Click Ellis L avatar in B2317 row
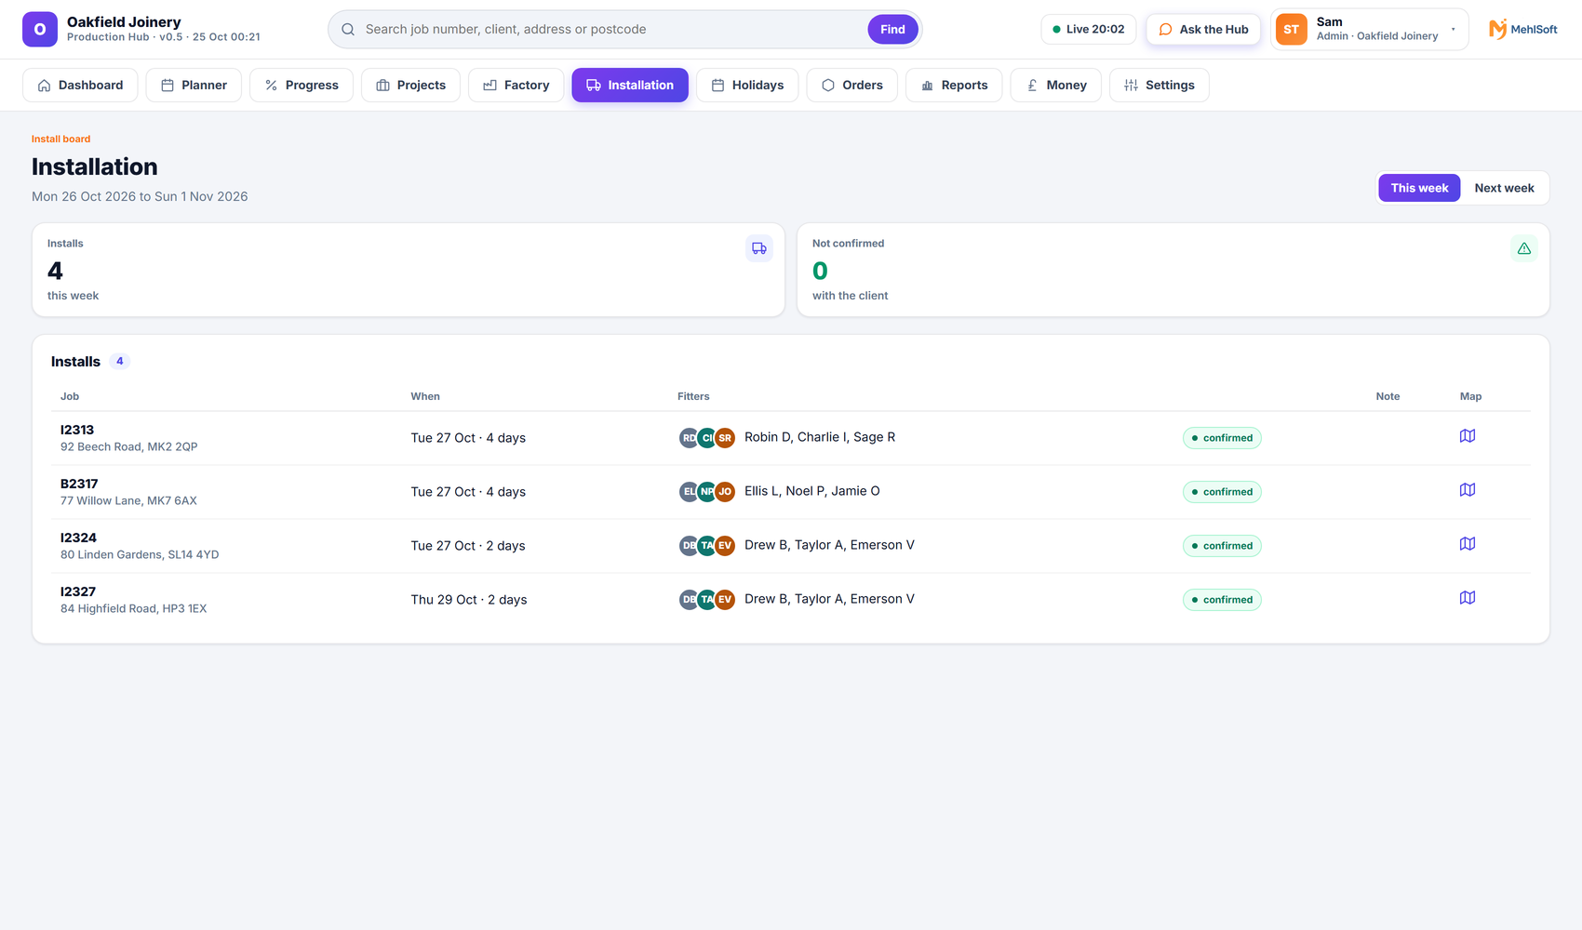The image size is (1582, 930). tap(689, 492)
